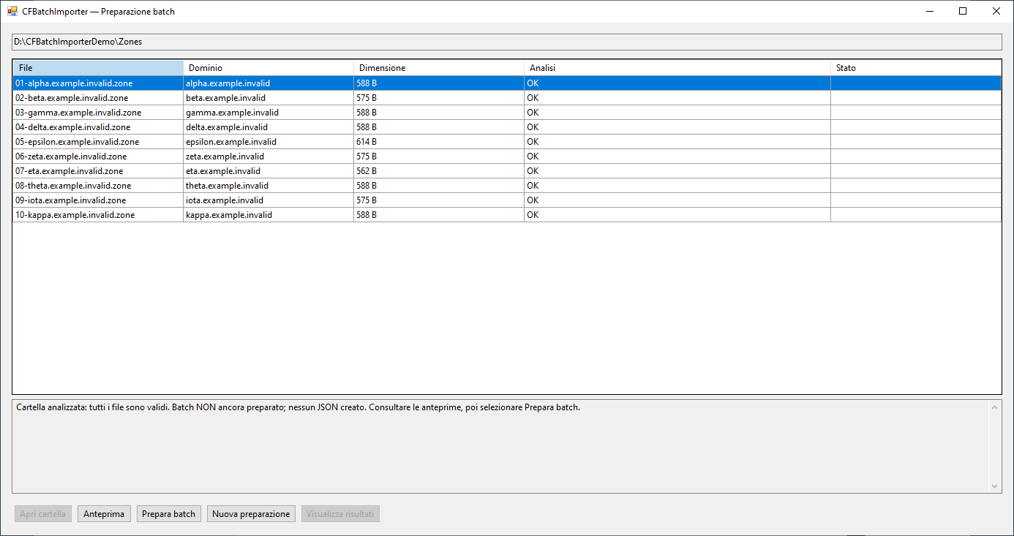Click the domain cell beta.example.invalid
This screenshot has width=1014, height=536.
[268, 98]
